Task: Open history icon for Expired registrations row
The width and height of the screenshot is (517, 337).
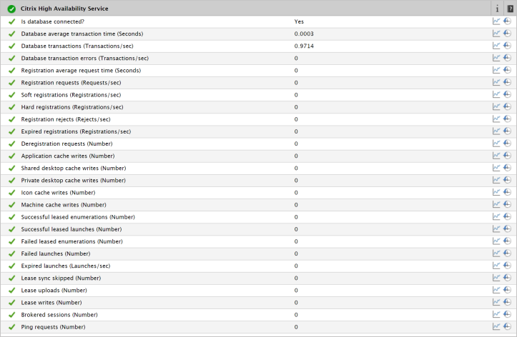Action: click(507, 131)
